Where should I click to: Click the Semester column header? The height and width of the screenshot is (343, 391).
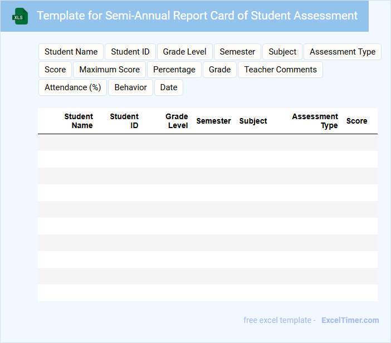pyautogui.click(x=213, y=121)
